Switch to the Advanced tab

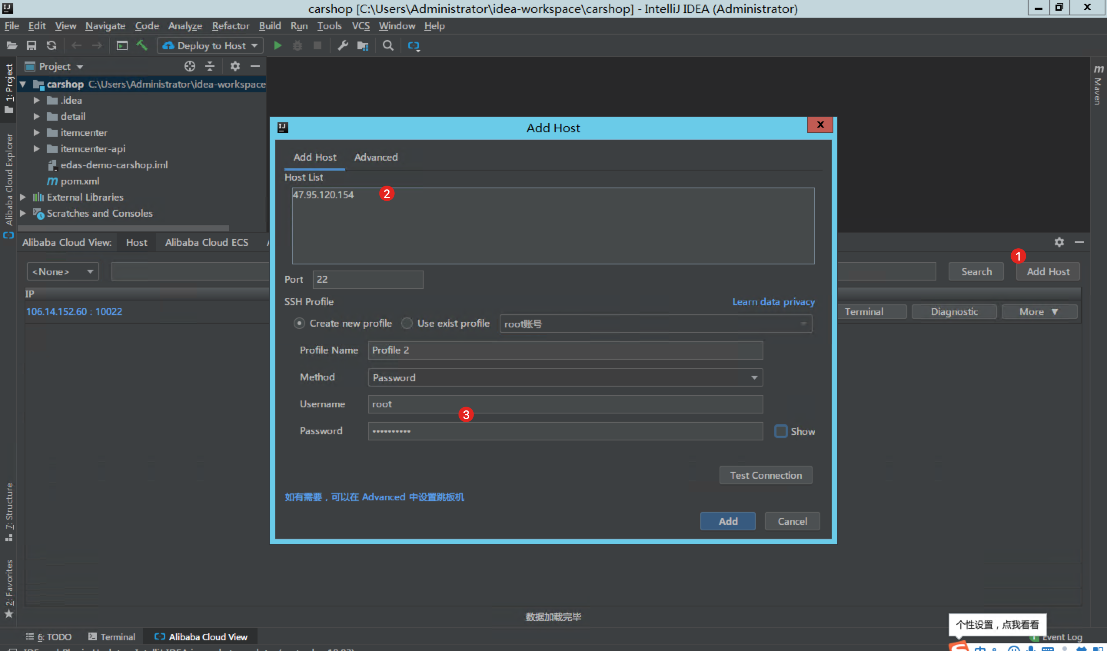(376, 157)
